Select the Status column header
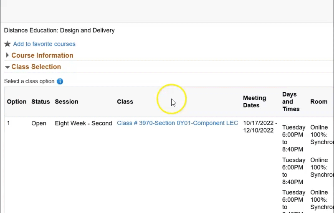 click(40, 101)
